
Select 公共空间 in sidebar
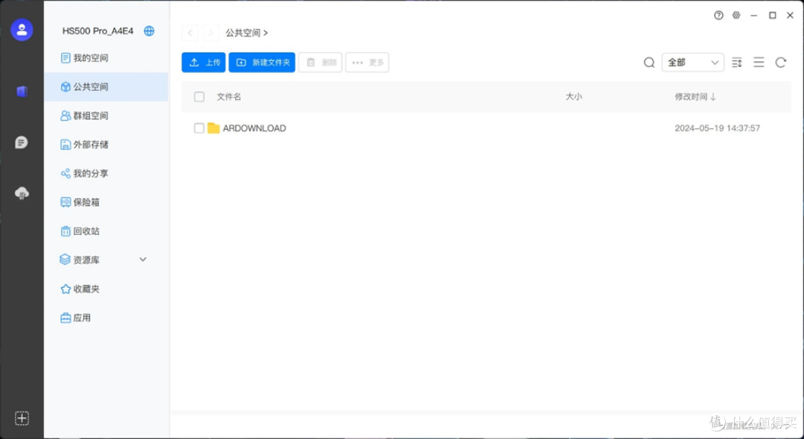[x=106, y=86]
